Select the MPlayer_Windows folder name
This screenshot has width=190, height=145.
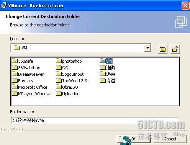coord(35,94)
